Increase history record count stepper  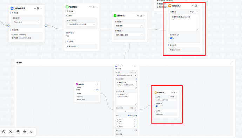pyautogui.click(x=135, y=110)
